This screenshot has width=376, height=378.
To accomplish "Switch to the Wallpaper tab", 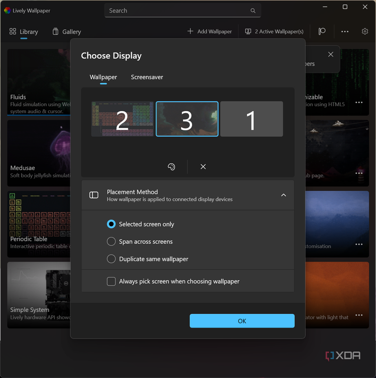I will pyautogui.click(x=103, y=77).
